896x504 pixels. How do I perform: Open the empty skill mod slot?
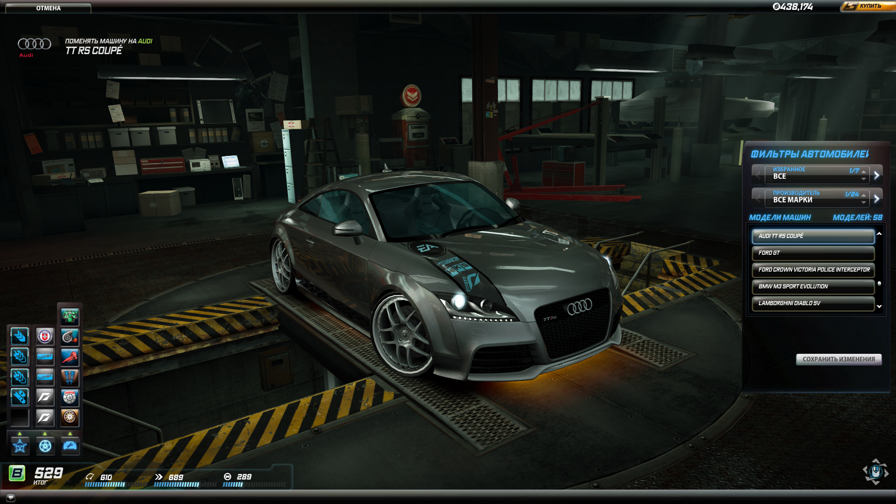click(x=20, y=418)
